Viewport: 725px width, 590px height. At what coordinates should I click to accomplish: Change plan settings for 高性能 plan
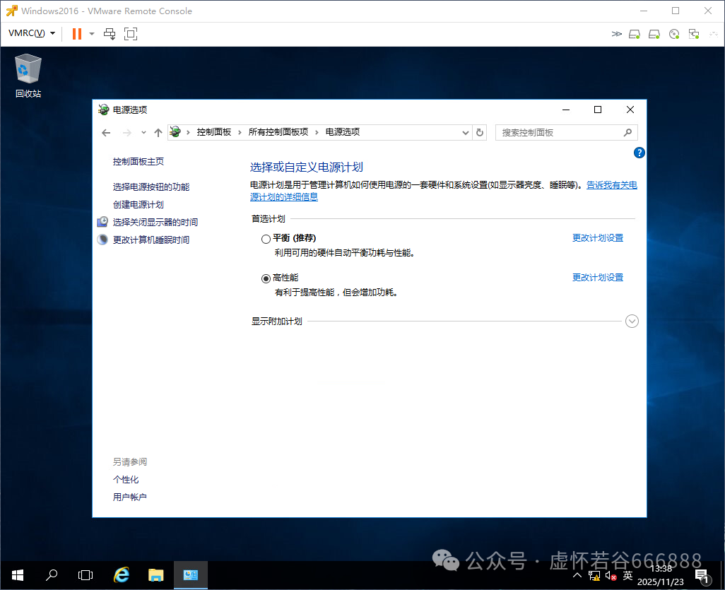597,278
